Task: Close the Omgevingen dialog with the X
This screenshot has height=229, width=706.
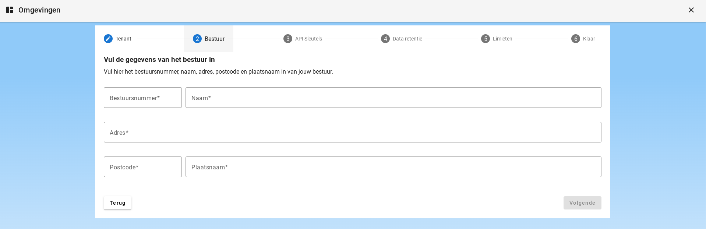Action: tap(691, 10)
